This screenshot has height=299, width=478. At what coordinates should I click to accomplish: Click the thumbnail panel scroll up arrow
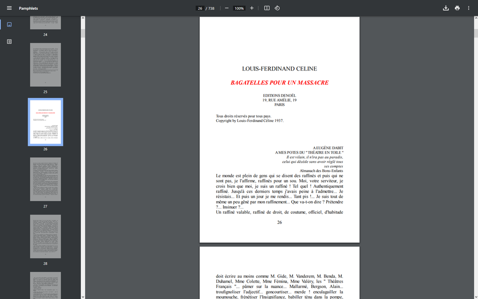pos(83,19)
